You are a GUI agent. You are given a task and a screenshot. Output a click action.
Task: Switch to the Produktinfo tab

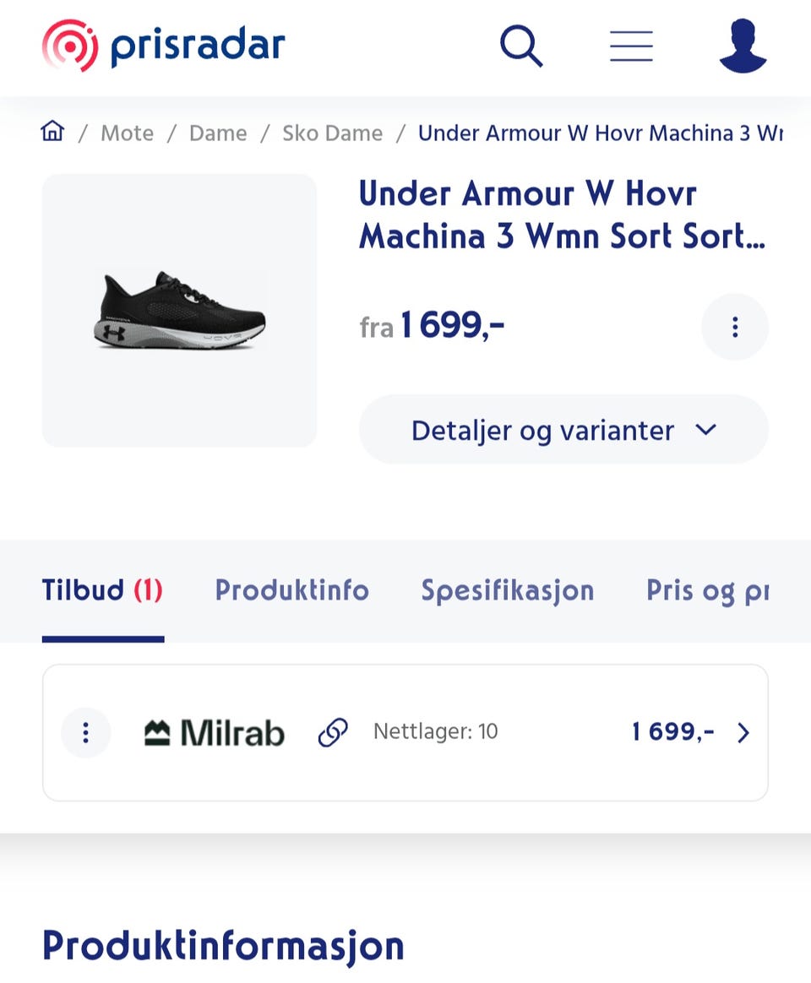[x=291, y=590]
